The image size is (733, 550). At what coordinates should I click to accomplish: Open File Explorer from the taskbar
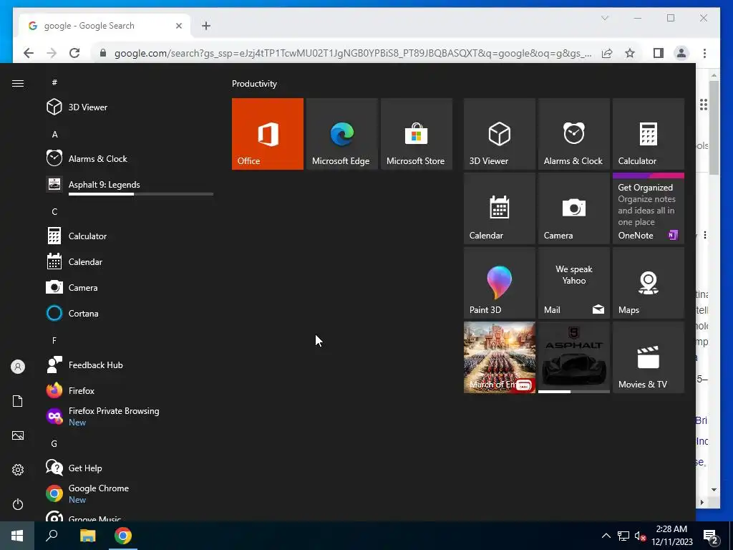tap(87, 536)
